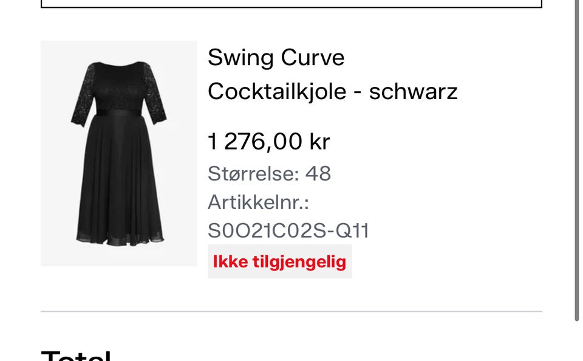Image resolution: width=583 pixels, height=361 pixels.
Task: Click the Artikkelnr. label
Action: tap(259, 202)
